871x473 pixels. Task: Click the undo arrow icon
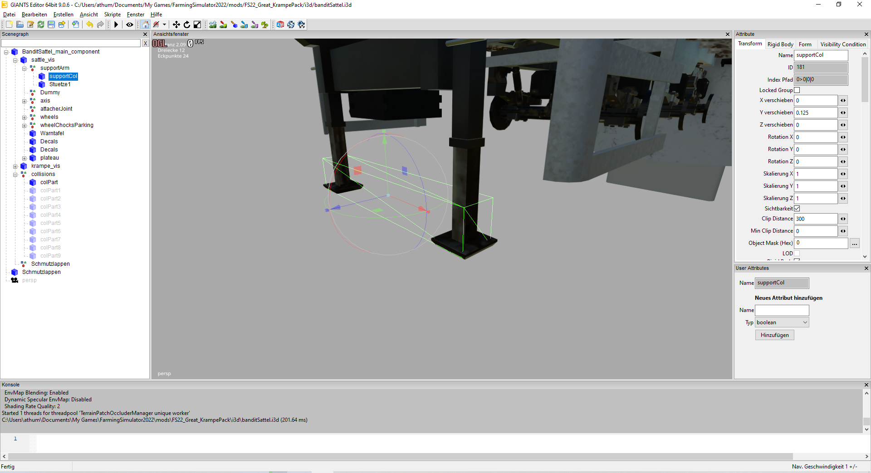click(89, 24)
